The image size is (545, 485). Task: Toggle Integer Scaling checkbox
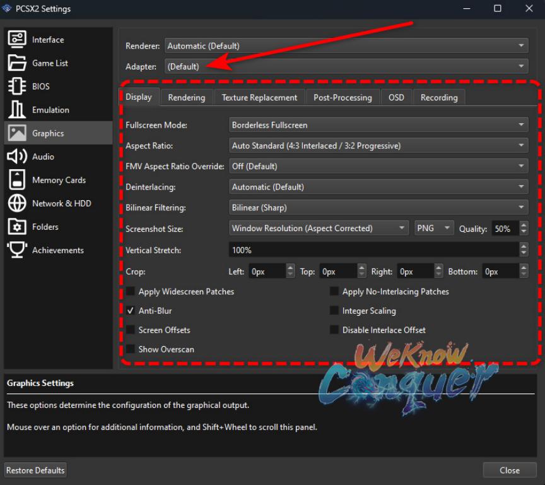(x=334, y=311)
